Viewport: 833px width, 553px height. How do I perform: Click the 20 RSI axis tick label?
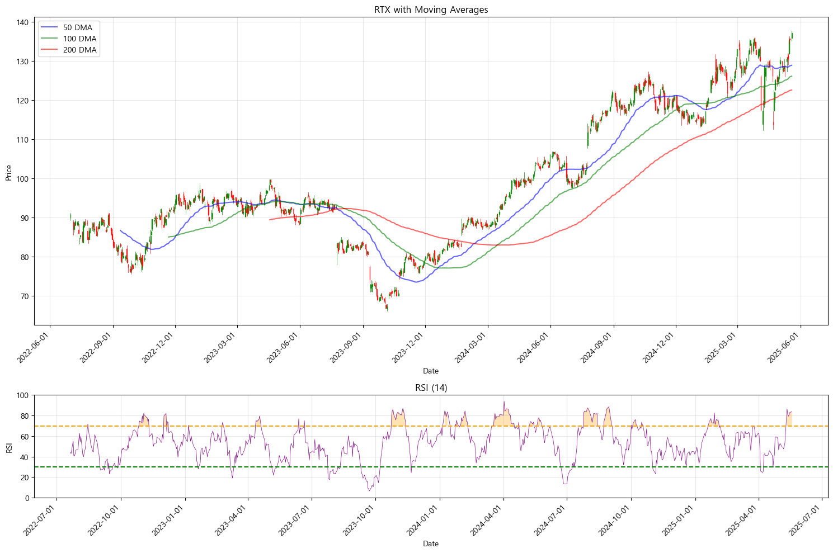tap(25, 478)
